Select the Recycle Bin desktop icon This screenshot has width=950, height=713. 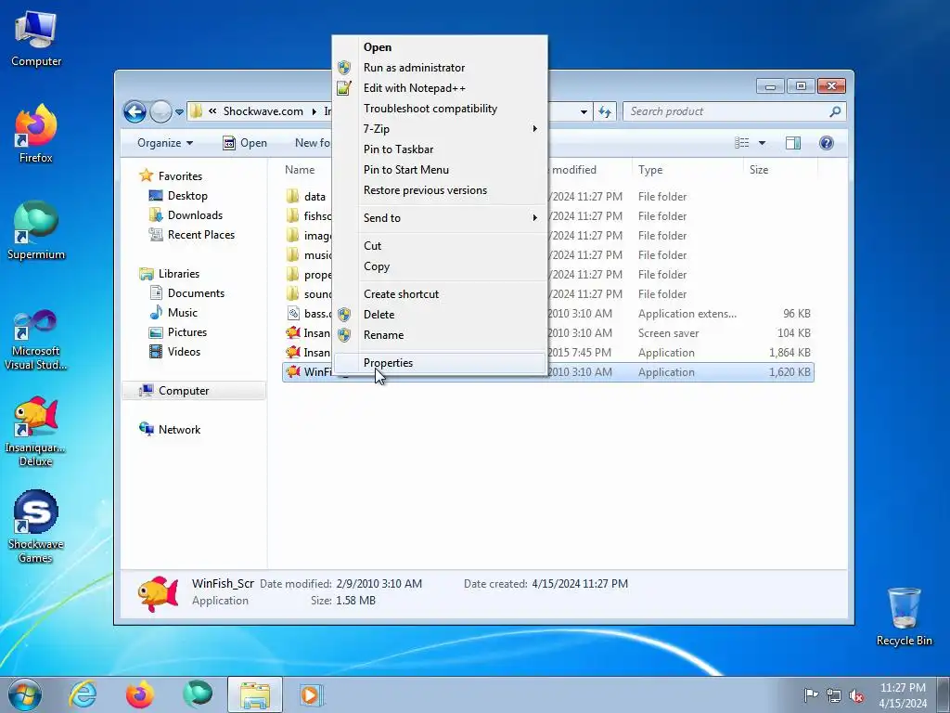pos(904,616)
